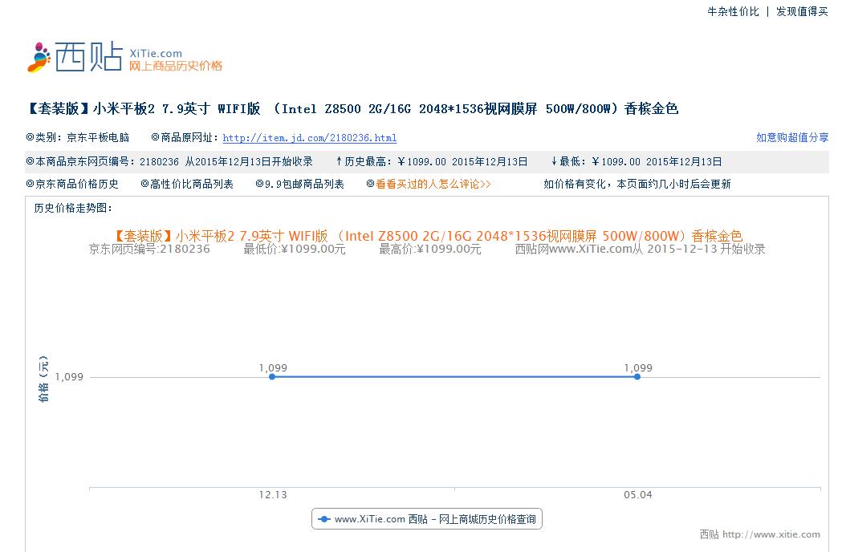This screenshot has height=552, width=842.
Task: Click 看看买过的人怎么评论 review link
Action: (x=435, y=183)
